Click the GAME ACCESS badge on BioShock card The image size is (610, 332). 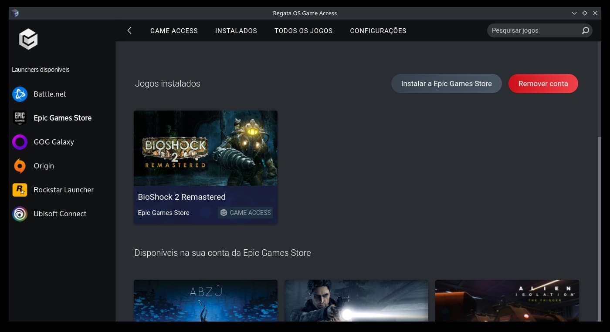[246, 213]
